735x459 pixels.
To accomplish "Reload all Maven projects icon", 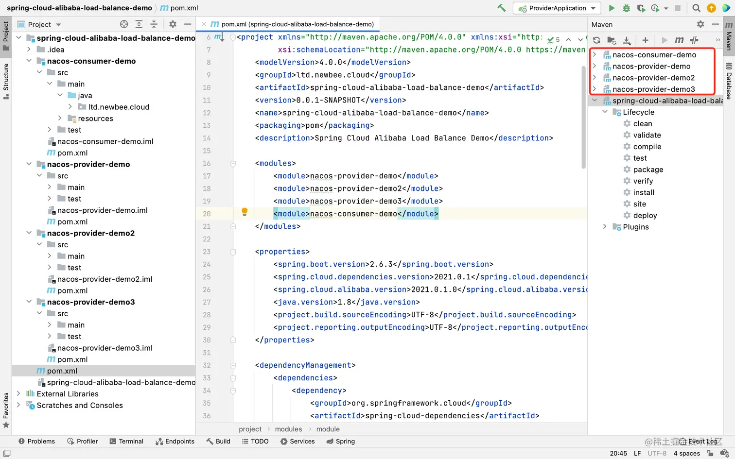I will [x=596, y=40].
